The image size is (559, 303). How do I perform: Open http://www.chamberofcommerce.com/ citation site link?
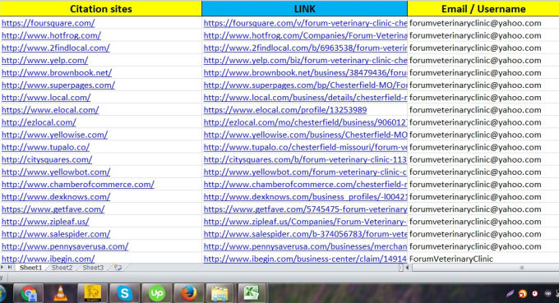point(78,185)
